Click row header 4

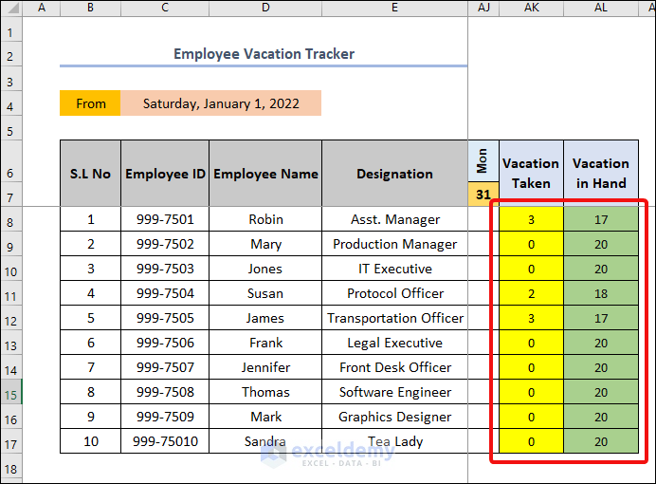pos(10,103)
